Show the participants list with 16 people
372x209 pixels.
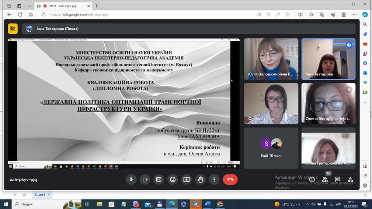pyautogui.click(x=324, y=180)
